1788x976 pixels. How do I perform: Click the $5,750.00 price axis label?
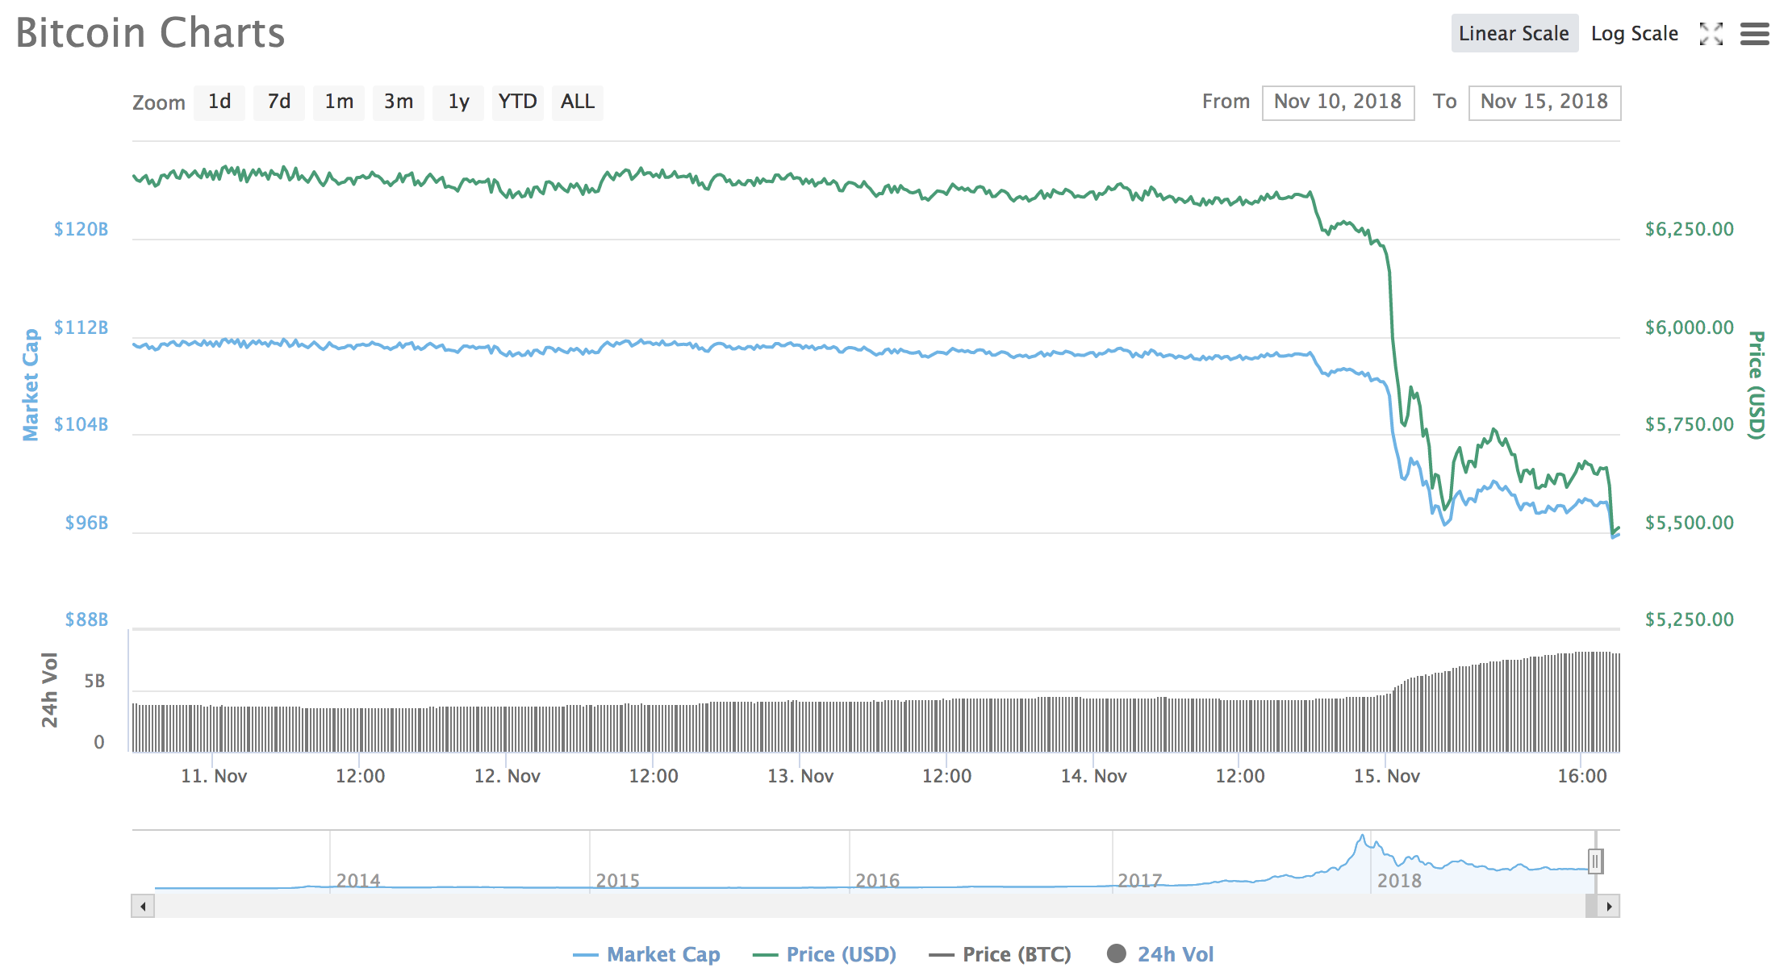[x=1690, y=424]
